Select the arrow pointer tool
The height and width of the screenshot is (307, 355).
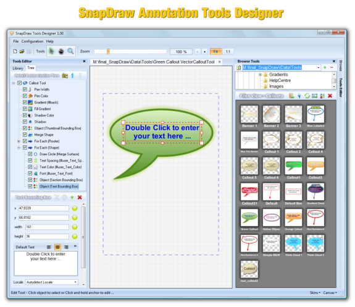(52, 51)
